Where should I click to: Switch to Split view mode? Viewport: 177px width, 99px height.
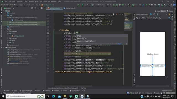pos(163,11)
